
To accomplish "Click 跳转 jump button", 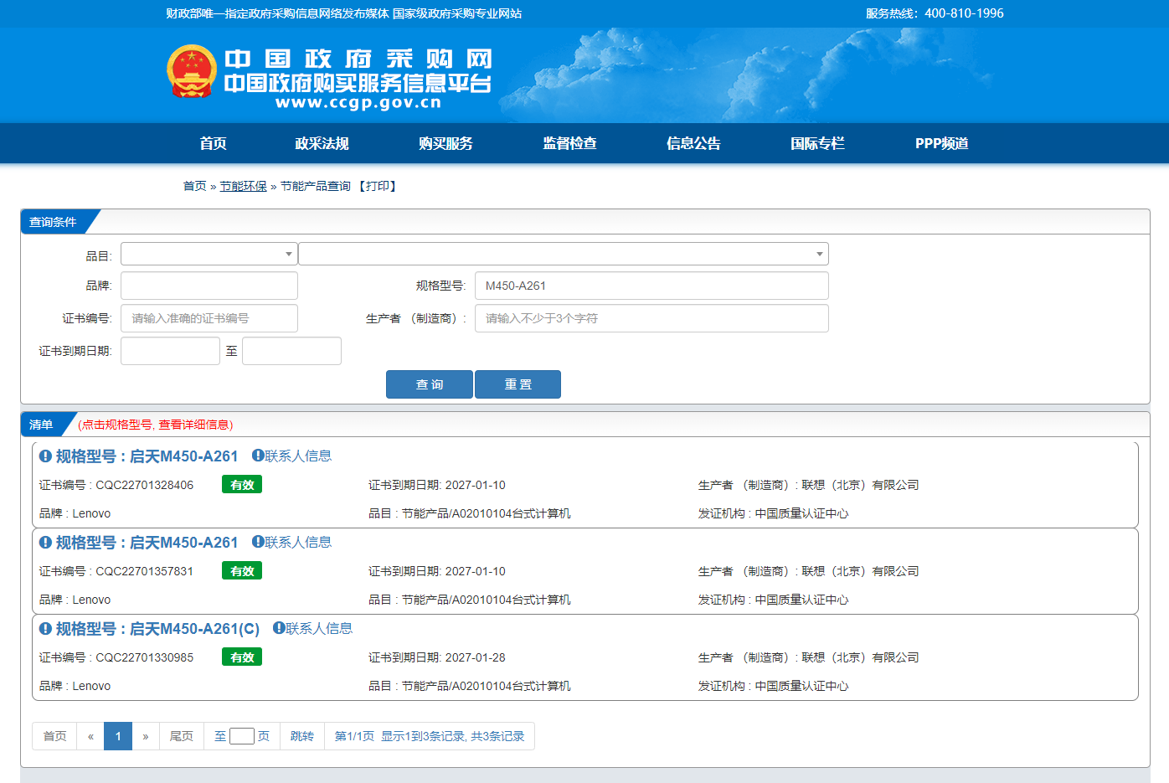I will pyautogui.click(x=302, y=736).
